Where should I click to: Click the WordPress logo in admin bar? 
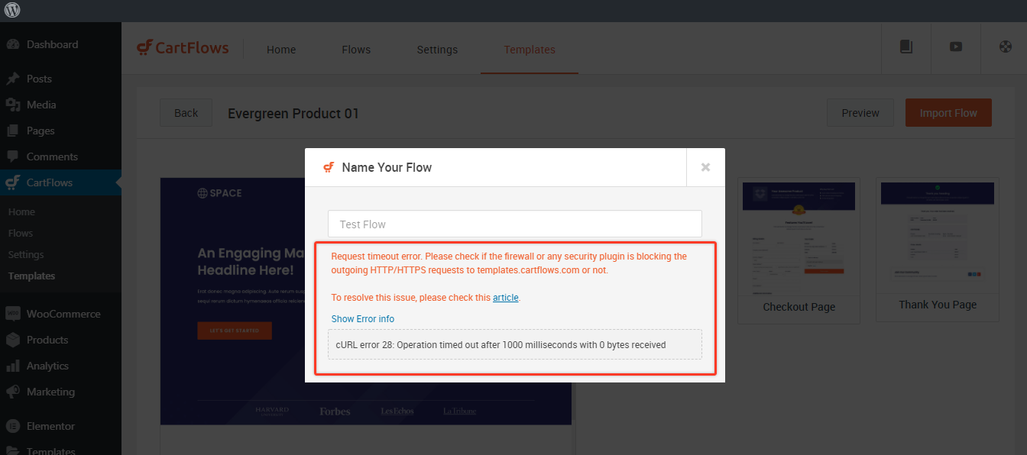click(x=12, y=11)
